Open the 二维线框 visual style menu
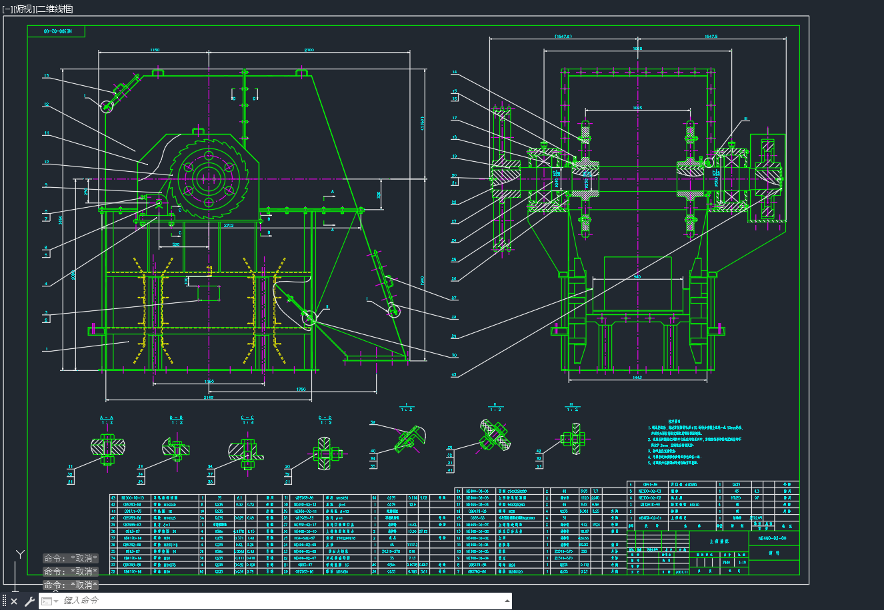 point(55,9)
